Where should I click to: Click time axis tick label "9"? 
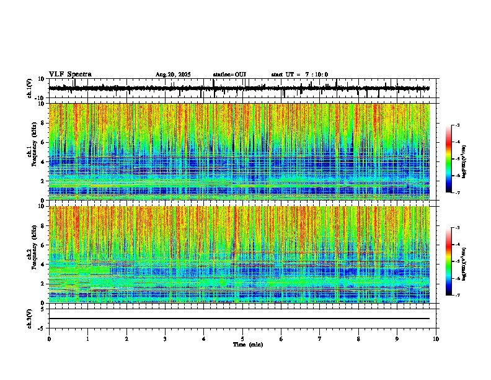pyautogui.click(x=397, y=339)
